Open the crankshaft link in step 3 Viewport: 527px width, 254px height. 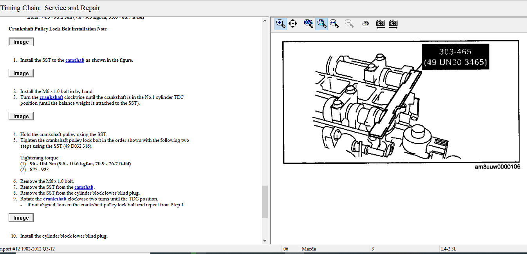(51, 97)
